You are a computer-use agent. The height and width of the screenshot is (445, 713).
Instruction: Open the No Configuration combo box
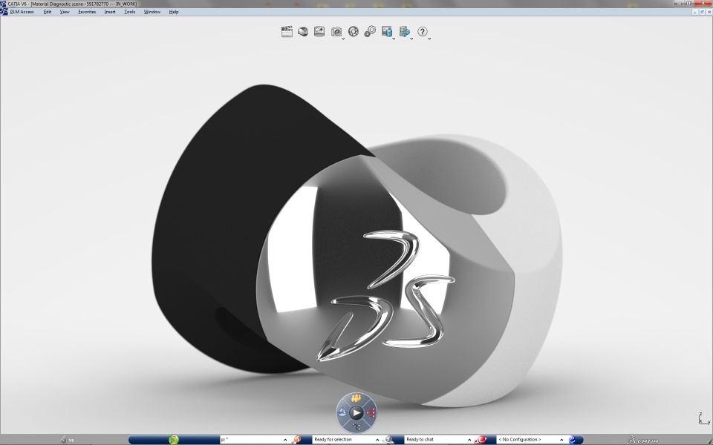point(527,440)
